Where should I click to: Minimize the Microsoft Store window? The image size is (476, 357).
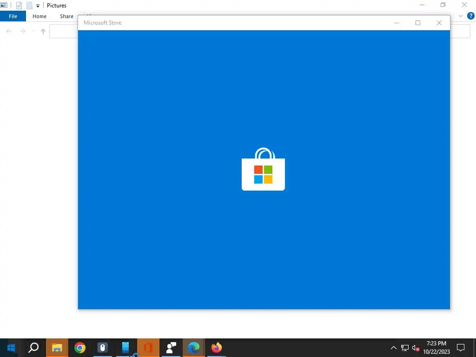tap(397, 23)
